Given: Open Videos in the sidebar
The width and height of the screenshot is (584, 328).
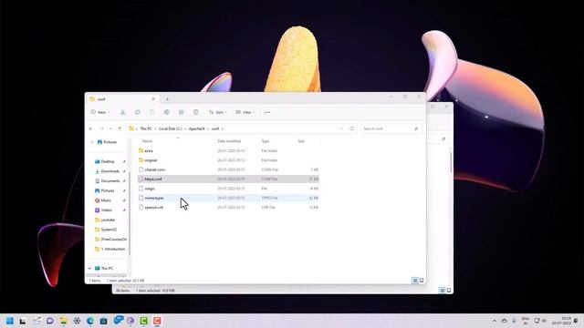Looking at the screenshot, I should pyautogui.click(x=106, y=210).
